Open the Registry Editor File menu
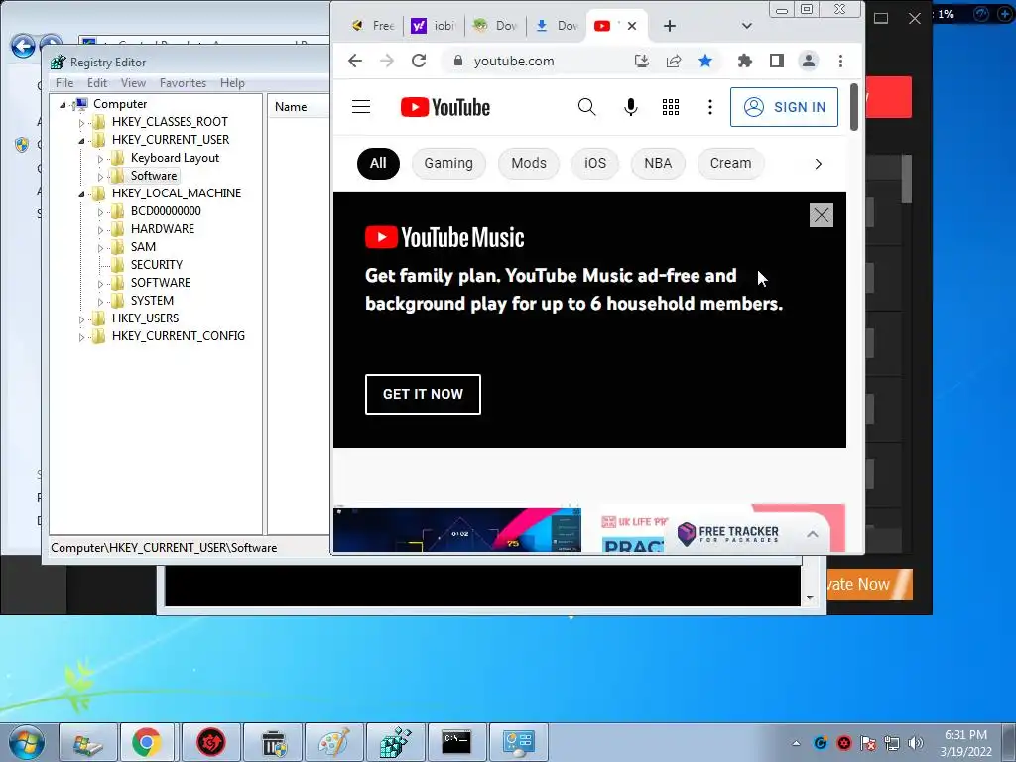1016x762 pixels. pos(64,83)
